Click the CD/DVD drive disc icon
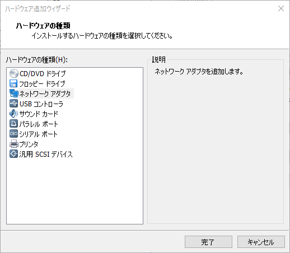290x253 pixels. (13, 73)
